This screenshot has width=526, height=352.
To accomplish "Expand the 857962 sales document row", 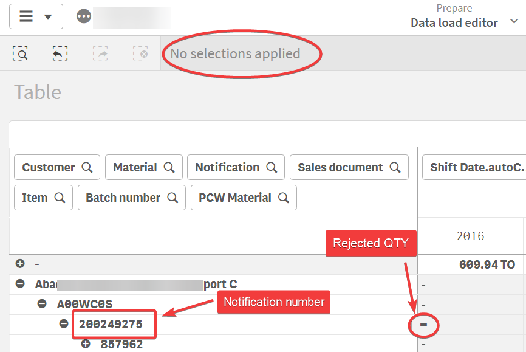I will tap(85, 344).
